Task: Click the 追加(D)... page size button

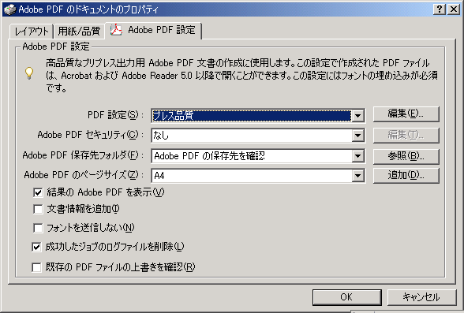Action: click(x=406, y=176)
